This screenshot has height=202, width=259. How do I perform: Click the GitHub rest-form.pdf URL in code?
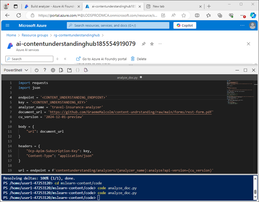(x=131, y=112)
